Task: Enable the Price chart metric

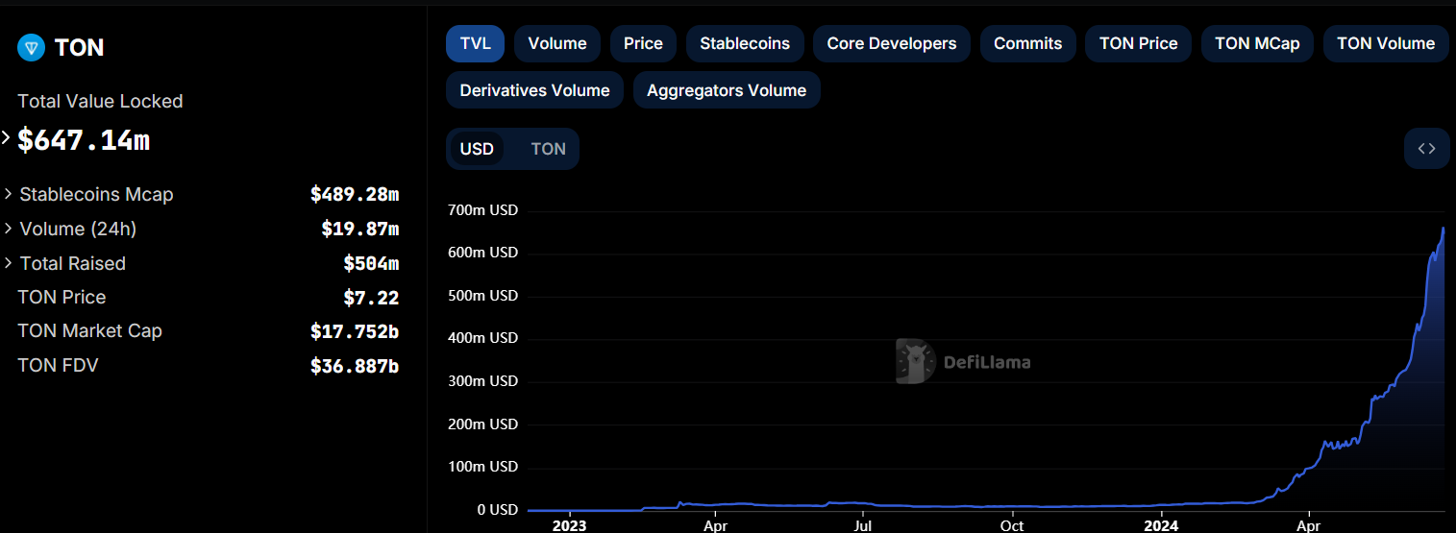Action: [643, 43]
